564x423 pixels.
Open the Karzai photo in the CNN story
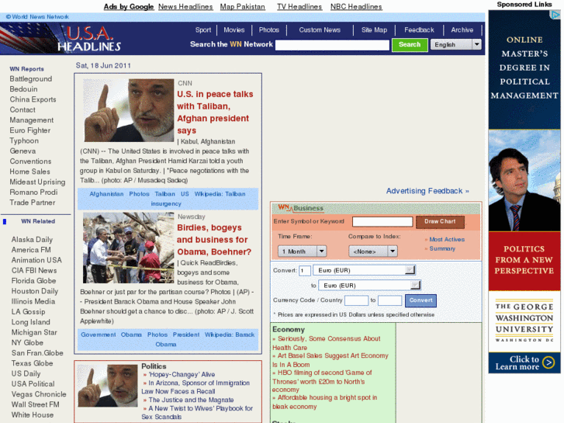click(129, 110)
